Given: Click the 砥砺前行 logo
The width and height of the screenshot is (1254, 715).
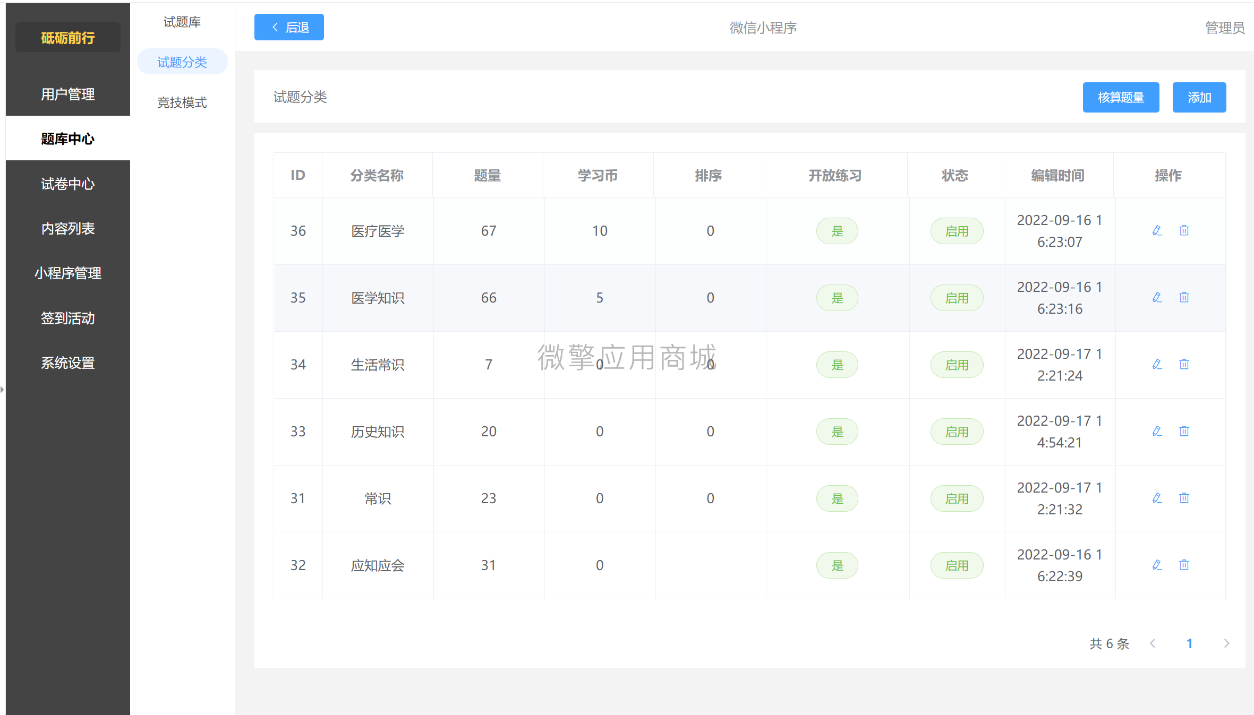Looking at the screenshot, I should (x=68, y=38).
